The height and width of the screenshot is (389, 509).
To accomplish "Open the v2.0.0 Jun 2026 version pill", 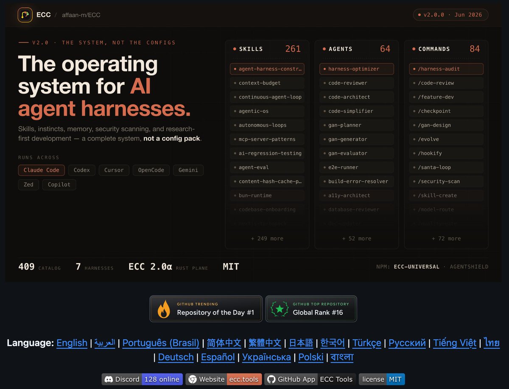I will [450, 15].
